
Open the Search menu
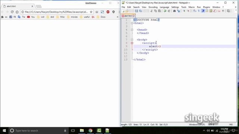coord(136,7)
